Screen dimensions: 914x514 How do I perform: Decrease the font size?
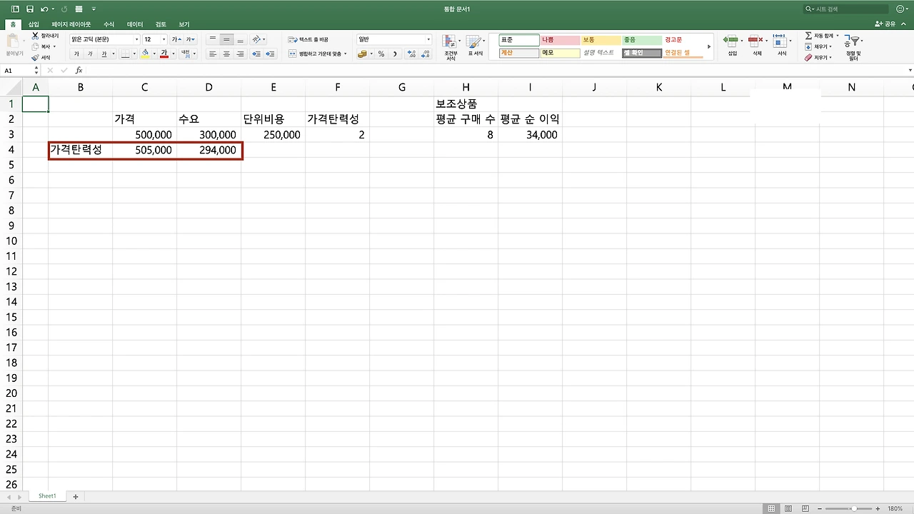point(190,39)
